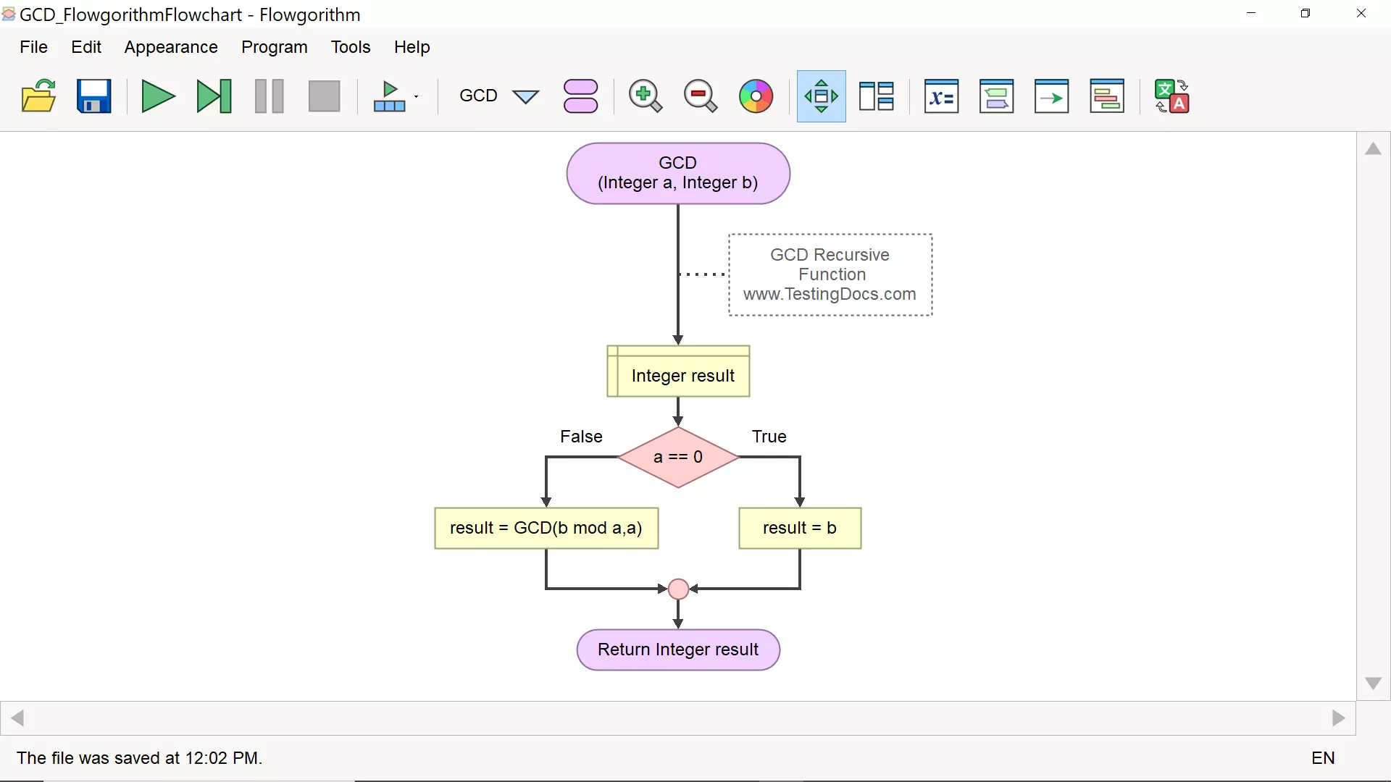The image size is (1391, 782).
Task: Open the Appearance menu
Action: (x=171, y=47)
